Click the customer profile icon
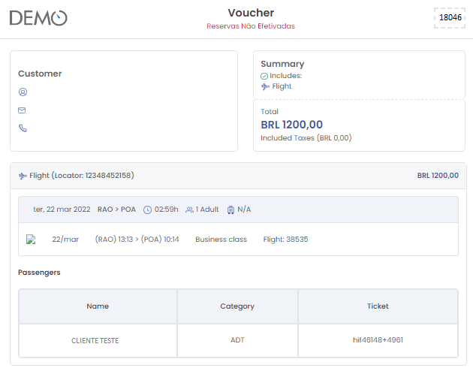 click(x=23, y=92)
